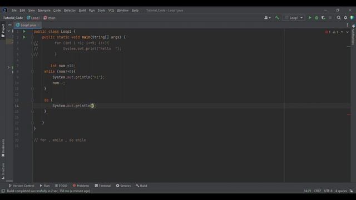Go to previous highlighted error arrow
This screenshot has width=356, height=200.
(342, 32)
